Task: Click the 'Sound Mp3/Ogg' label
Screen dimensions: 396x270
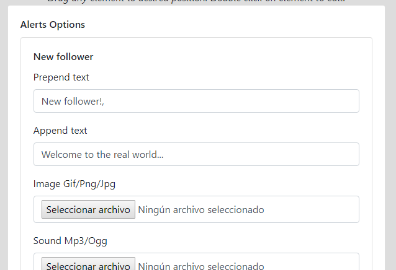Action: 70,241
